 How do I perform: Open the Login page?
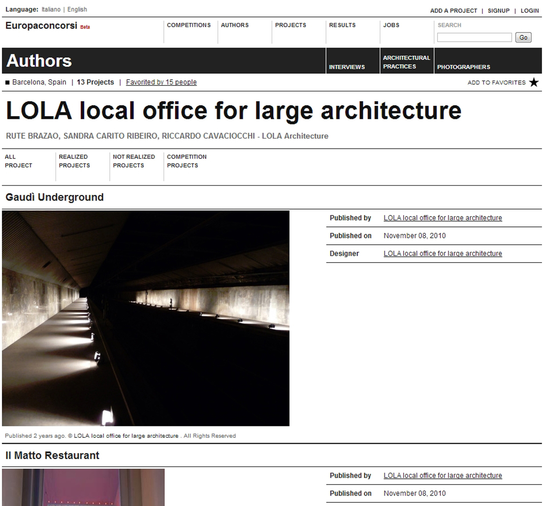coord(529,11)
